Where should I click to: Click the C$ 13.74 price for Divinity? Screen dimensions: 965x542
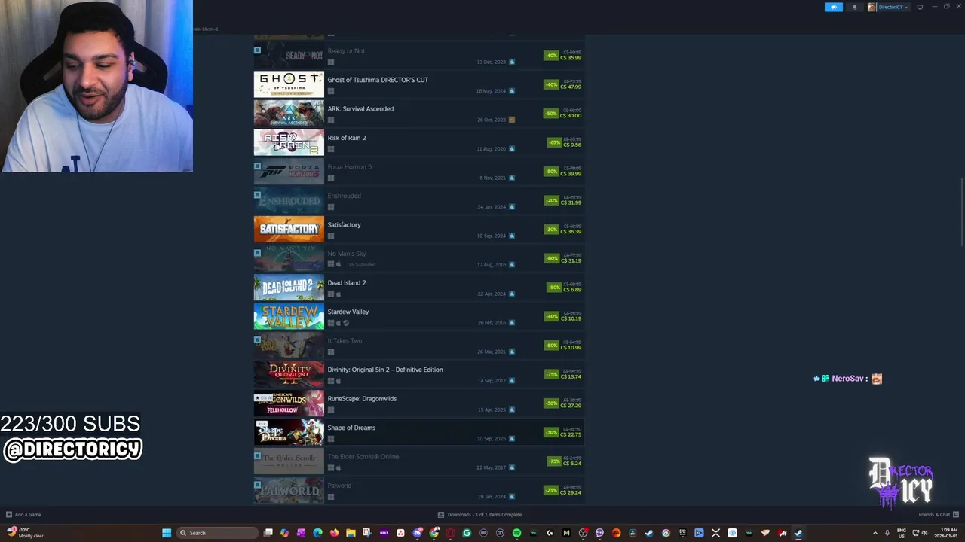tap(571, 376)
